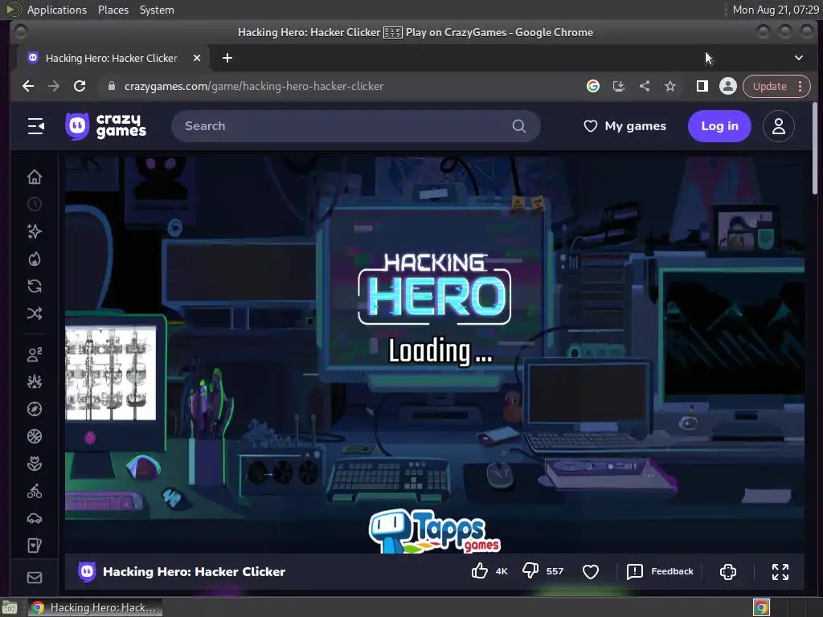Viewport: 823px width, 617px height.
Task: Open the Places menu
Action: click(x=113, y=10)
